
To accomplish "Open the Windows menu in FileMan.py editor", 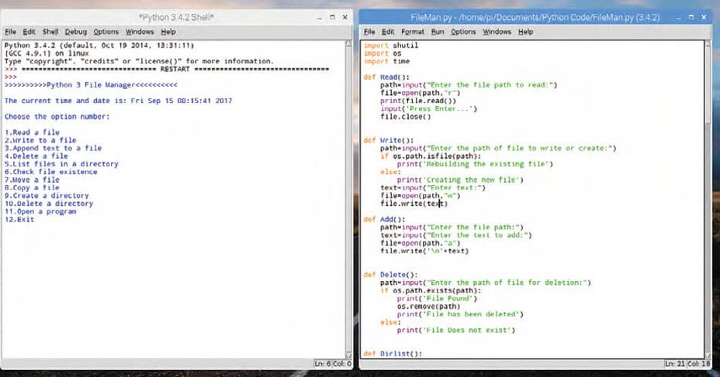I will [x=497, y=32].
